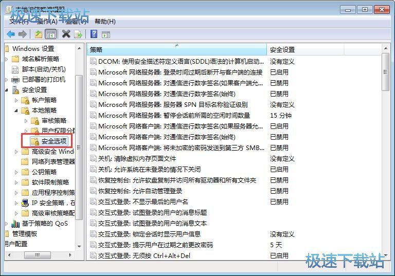Sort by the 安全设置 column header
Image resolution: width=395 pixels, height=276 pixels.
306,50
